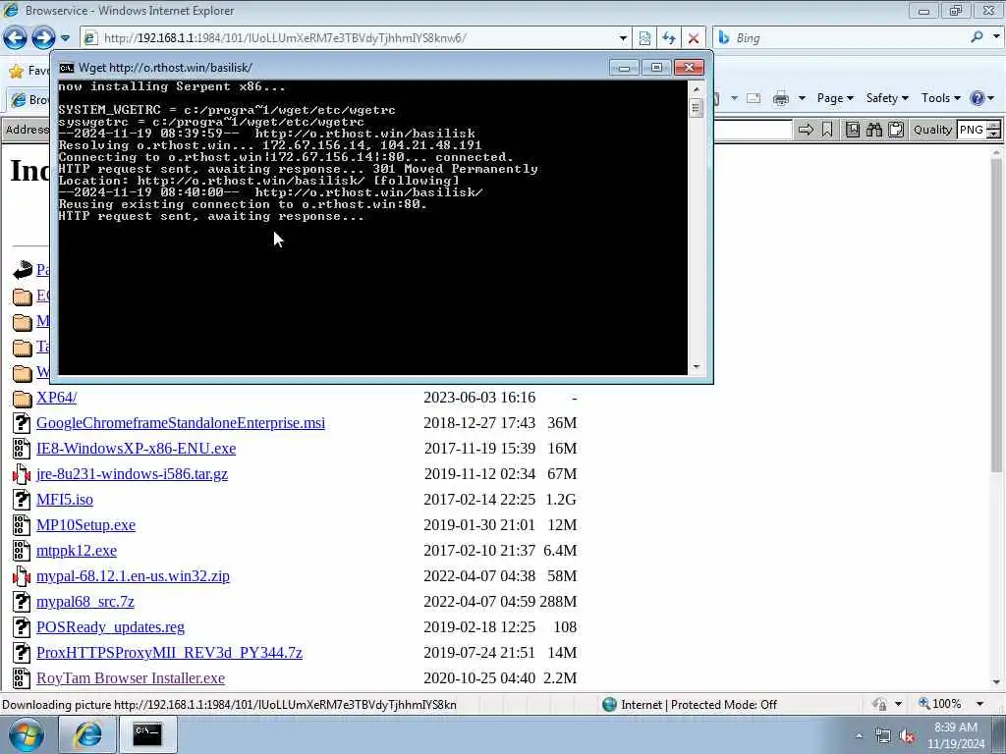Image resolution: width=1006 pixels, height=754 pixels.
Task: Click Internet Protected Mode Off zone indicator
Action: [690, 705]
